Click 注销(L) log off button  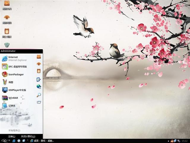pos(12,136)
